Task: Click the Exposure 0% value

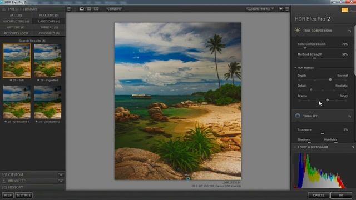Action: 345,129
